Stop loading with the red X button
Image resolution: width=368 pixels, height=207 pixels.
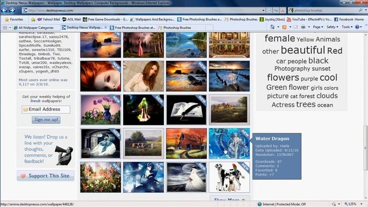click(282, 10)
